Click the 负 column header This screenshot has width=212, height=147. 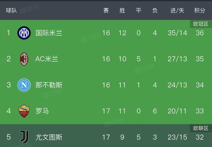tap(155, 11)
